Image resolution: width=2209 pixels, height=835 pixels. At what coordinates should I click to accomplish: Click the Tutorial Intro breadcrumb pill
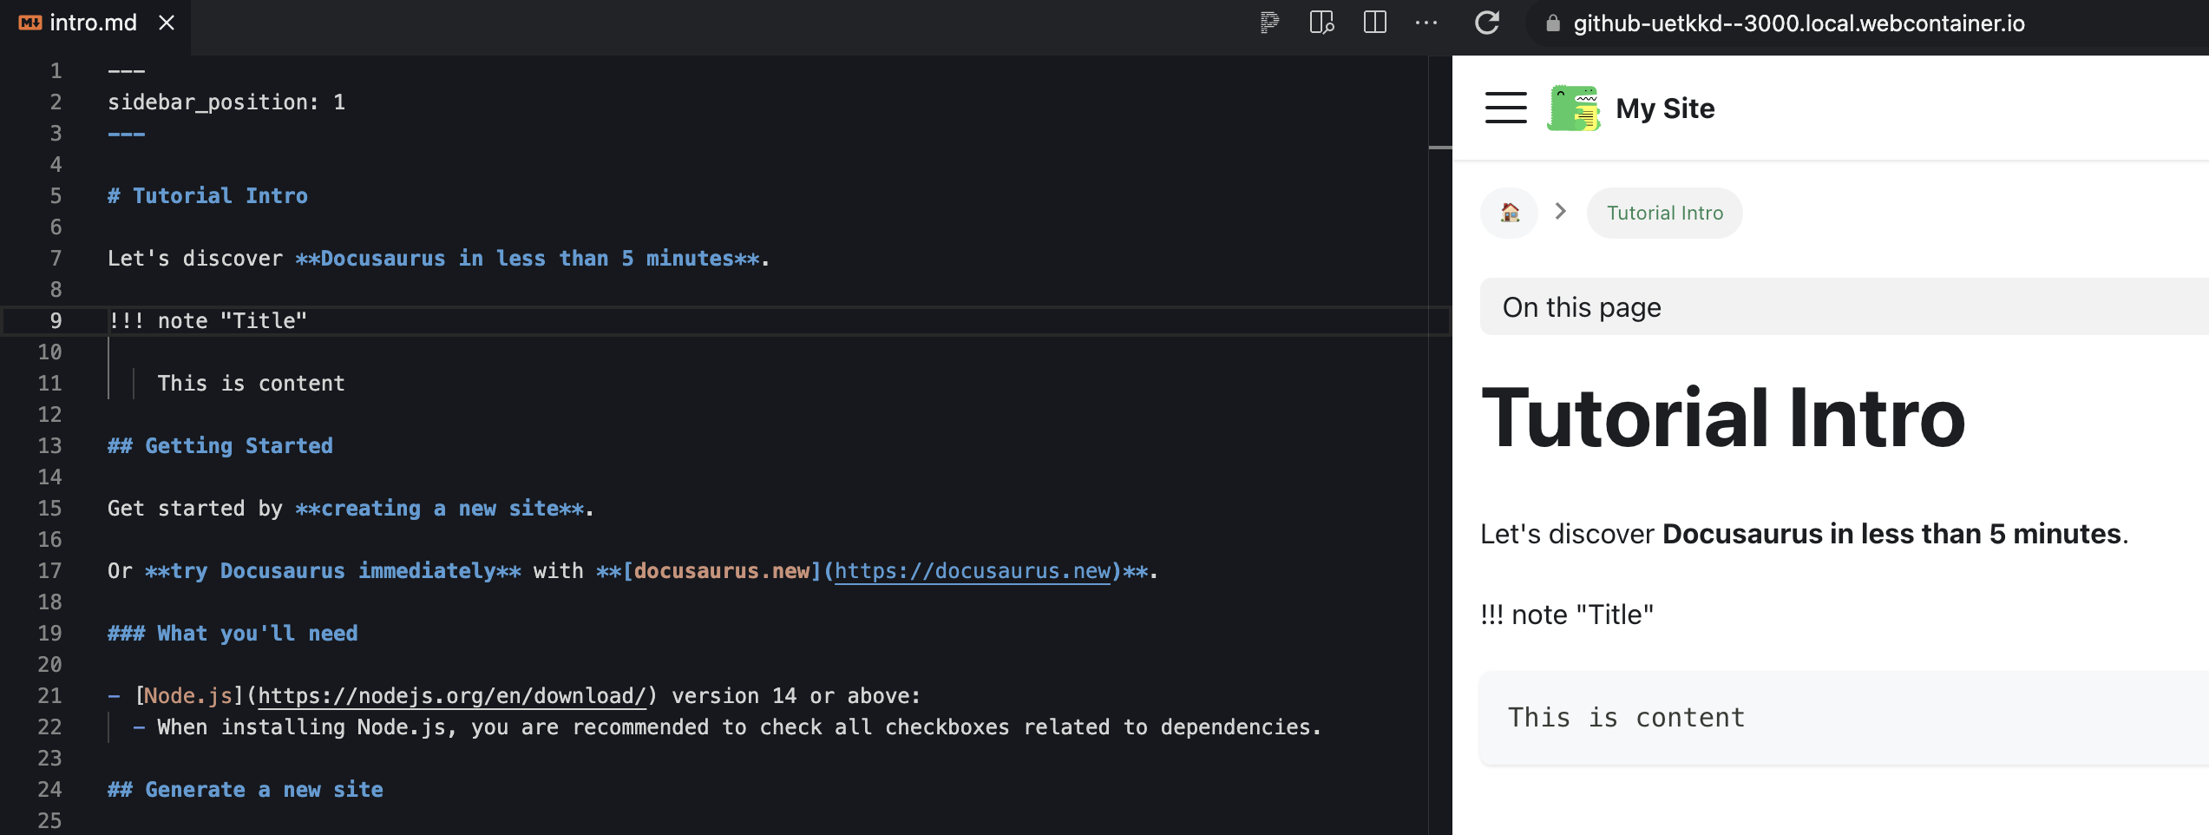(x=1663, y=212)
